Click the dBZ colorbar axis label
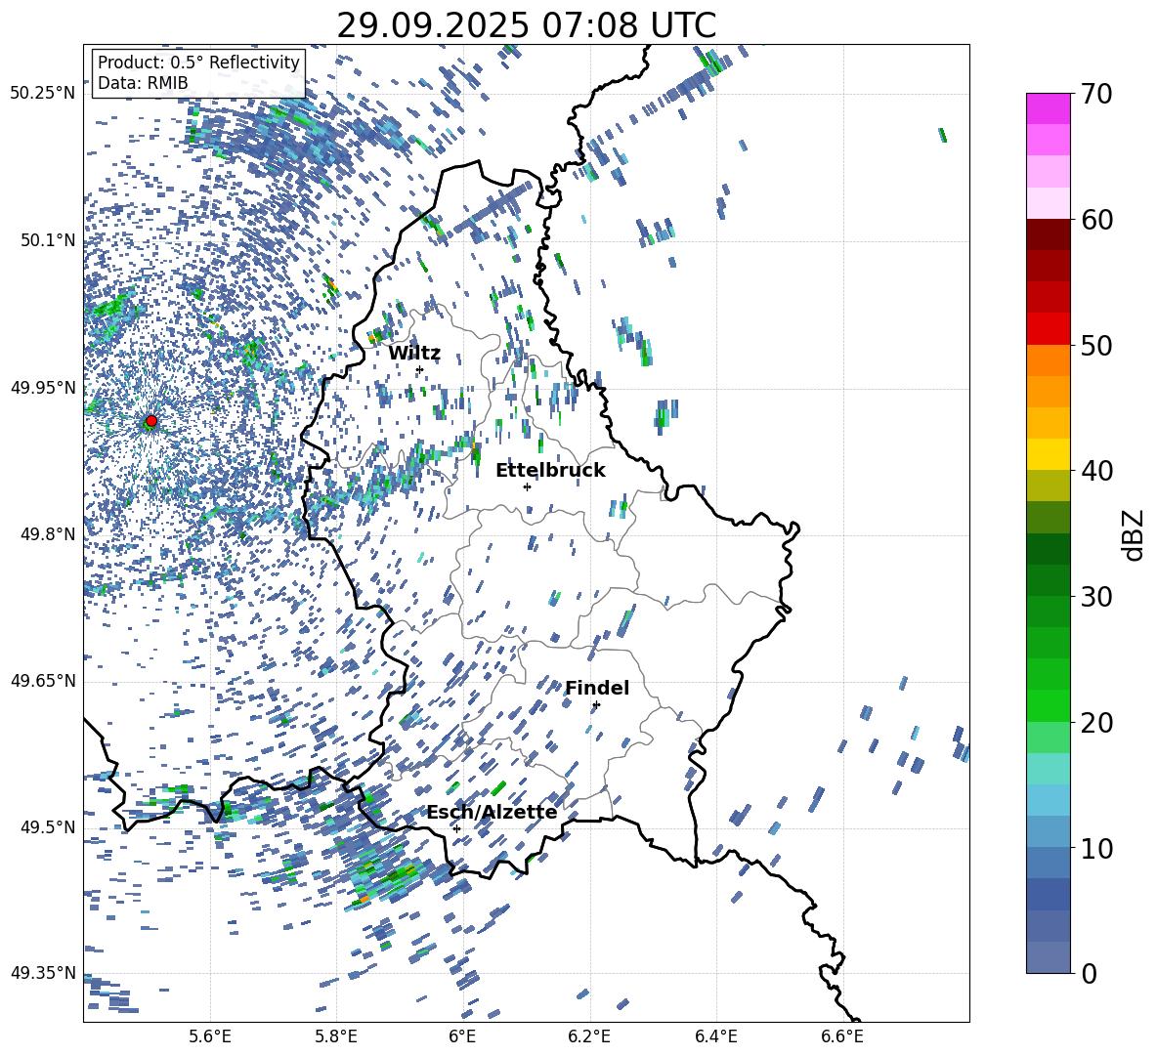This screenshot has height=1056, width=1157. (x=1134, y=534)
